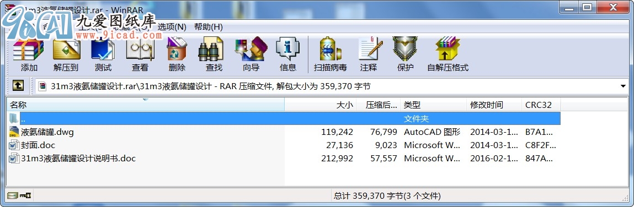
Task: Select the '..' parent folder row
Action: (x=284, y=118)
